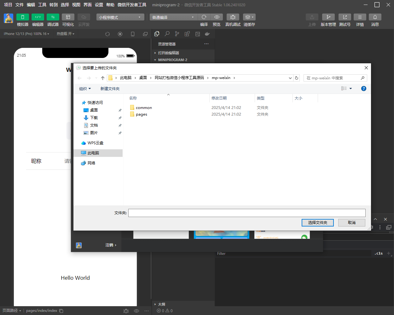The width and height of the screenshot is (394, 315).
Task: Open the 组织 dropdown menu
Action: (x=85, y=89)
